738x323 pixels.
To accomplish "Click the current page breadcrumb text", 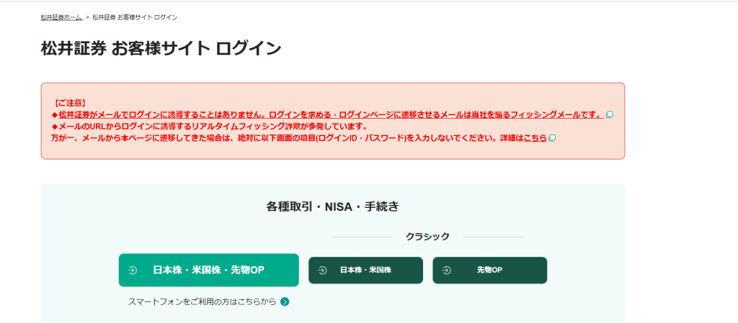I will pyautogui.click(x=135, y=17).
